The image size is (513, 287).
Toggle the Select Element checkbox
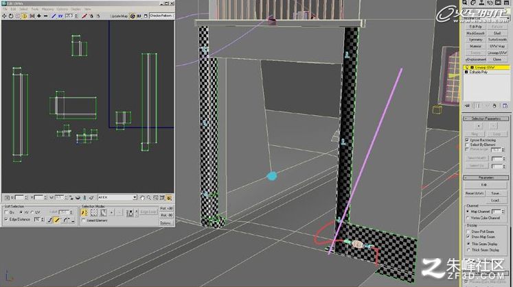pos(84,221)
